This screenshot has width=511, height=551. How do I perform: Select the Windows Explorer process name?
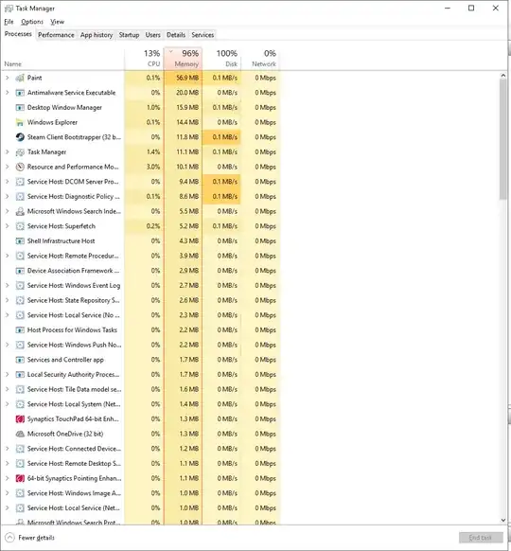52,122
